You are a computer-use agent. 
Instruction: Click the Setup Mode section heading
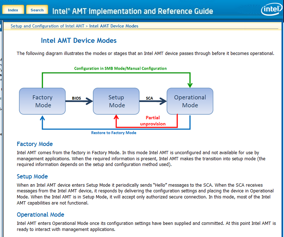click(x=32, y=176)
